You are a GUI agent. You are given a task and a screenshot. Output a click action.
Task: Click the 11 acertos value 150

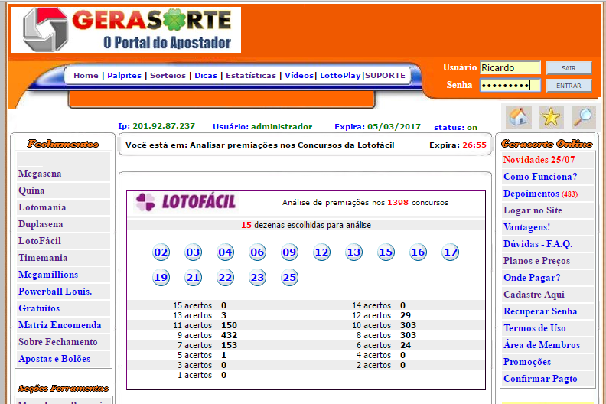pos(230,325)
